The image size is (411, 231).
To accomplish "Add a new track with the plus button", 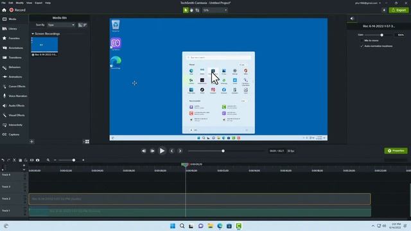I will (x=24, y=166).
